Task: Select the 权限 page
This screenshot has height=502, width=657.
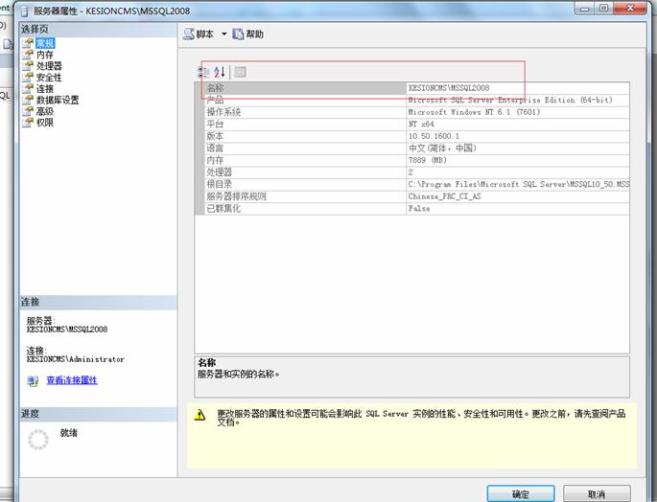Action: (x=45, y=123)
